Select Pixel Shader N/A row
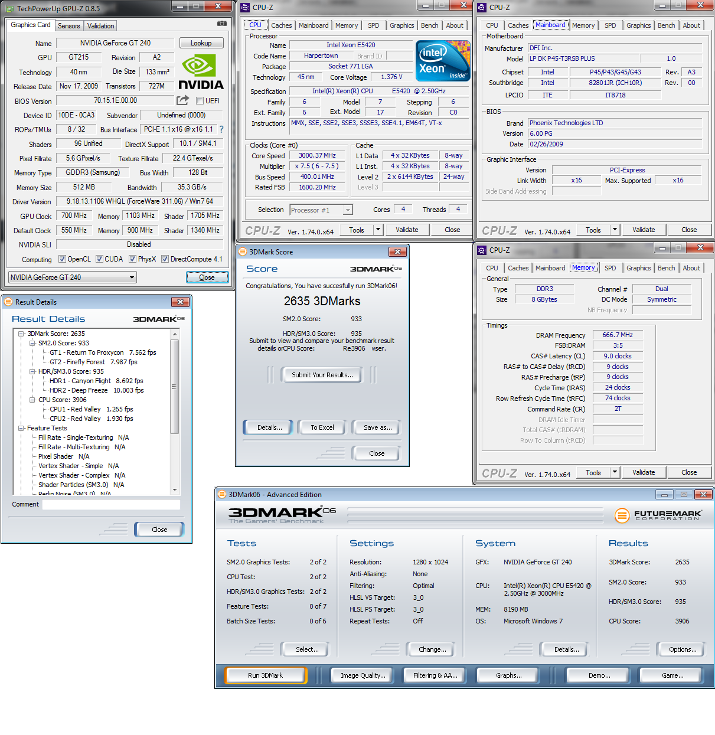The image size is (715, 735). tap(64, 457)
